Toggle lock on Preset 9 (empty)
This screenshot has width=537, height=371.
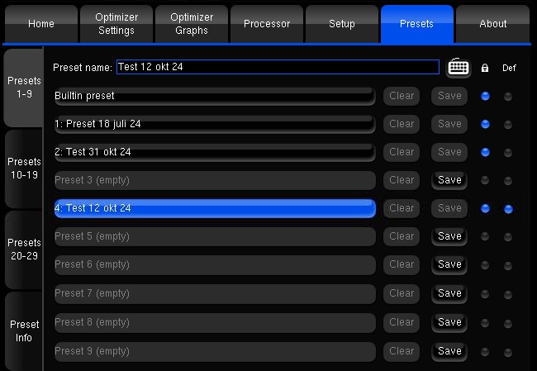tap(485, 351)
